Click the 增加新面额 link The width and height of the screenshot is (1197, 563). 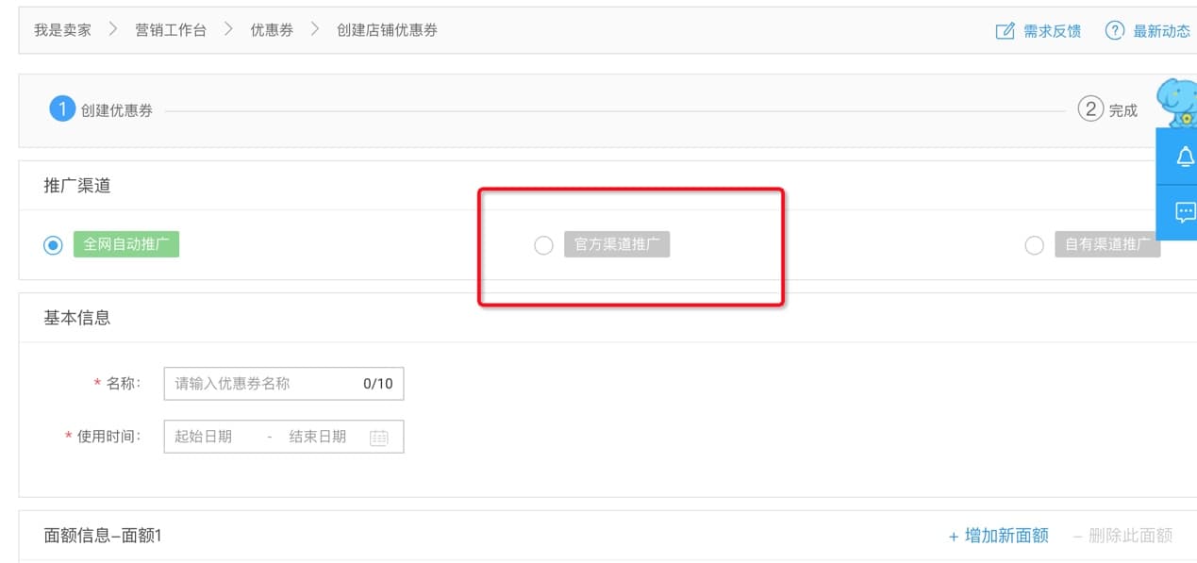998,536
